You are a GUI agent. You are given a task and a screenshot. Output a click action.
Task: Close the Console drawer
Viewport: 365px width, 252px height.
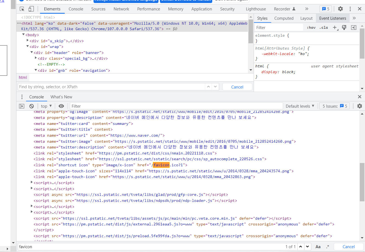pos(360,97)
